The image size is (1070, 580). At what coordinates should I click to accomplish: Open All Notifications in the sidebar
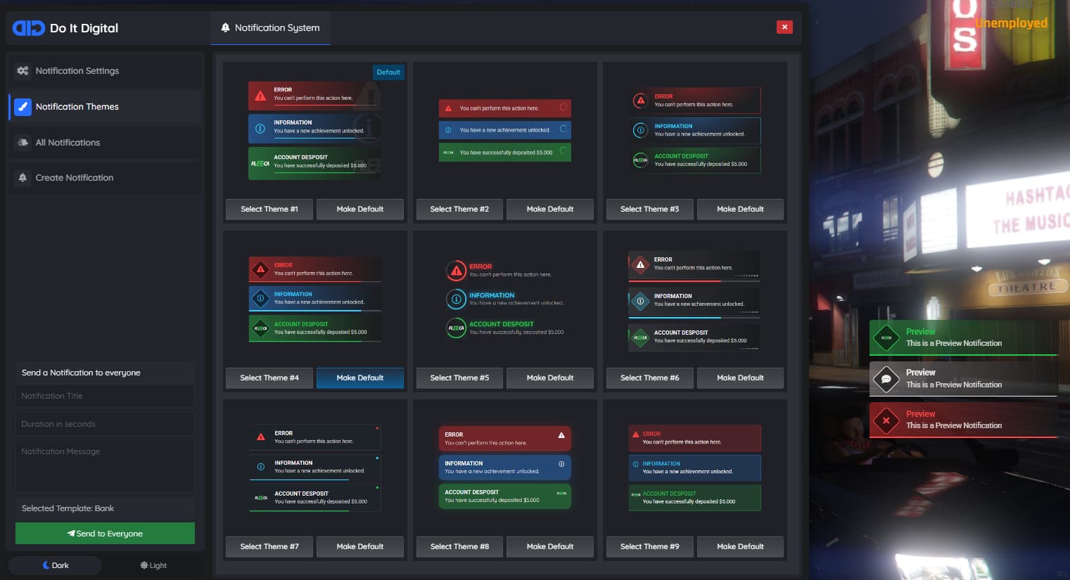coord(68,142)
